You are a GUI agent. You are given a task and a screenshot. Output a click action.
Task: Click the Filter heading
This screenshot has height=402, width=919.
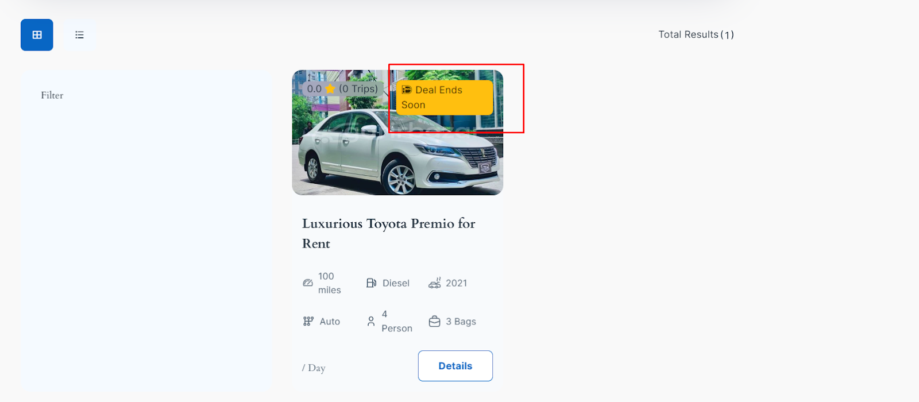coord(52,95)
